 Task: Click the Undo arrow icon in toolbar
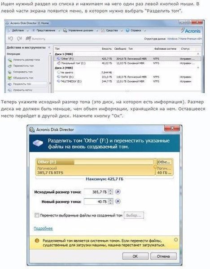click(x=10, y=39)
